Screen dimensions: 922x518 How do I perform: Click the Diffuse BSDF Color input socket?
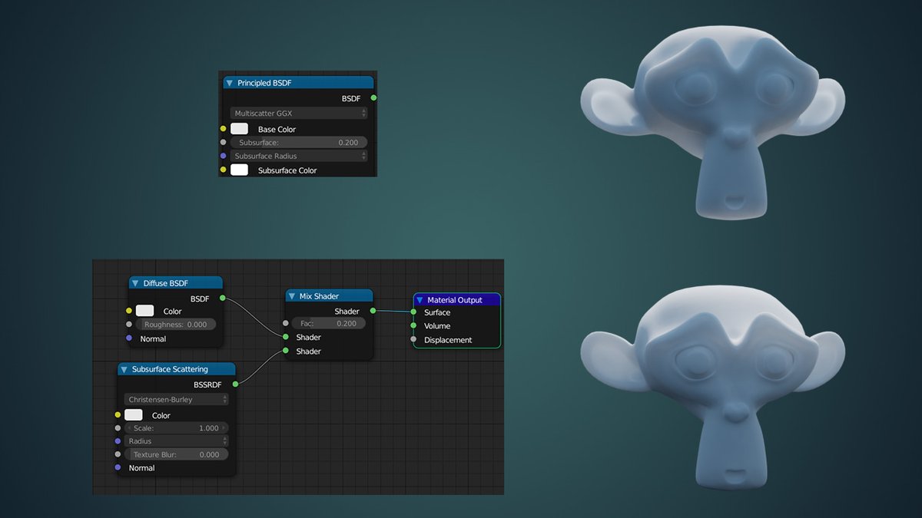click(x=129, y=311)
